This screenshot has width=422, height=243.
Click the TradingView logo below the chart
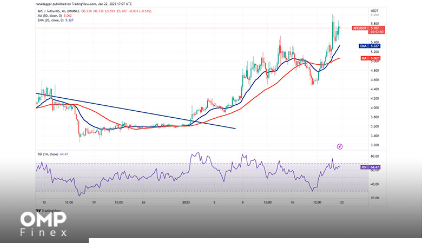pos(48,211)
